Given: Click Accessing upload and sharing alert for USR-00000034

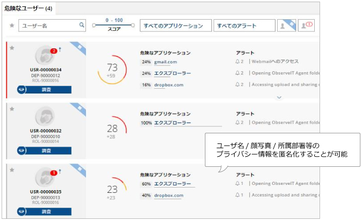Looking at the screenshot, I should (286, 84).
